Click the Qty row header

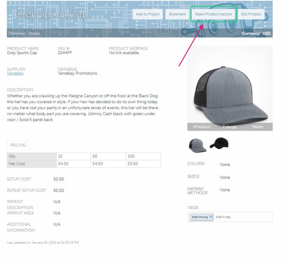point(32,156)
